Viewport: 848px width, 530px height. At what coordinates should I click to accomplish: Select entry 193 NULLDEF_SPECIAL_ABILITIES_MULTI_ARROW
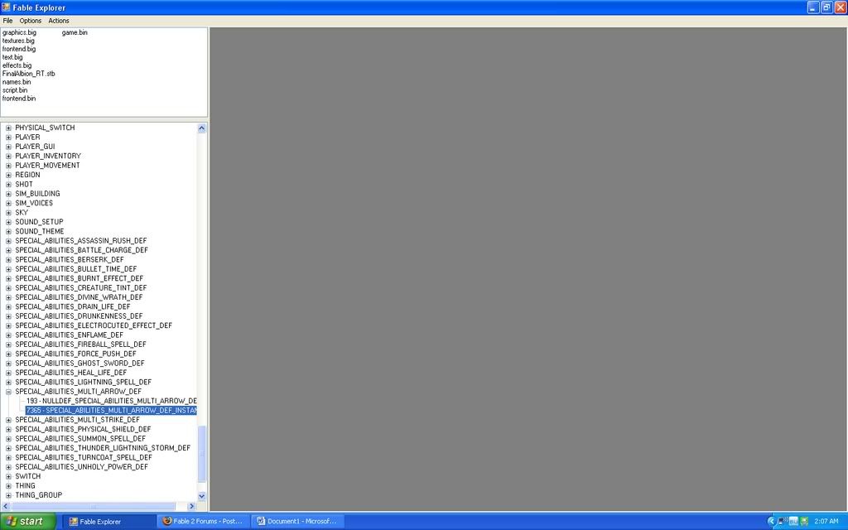click(x=112, y=401)
